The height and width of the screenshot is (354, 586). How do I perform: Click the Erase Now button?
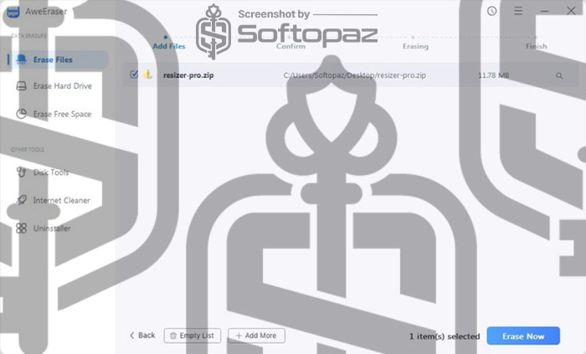point(523,336)
